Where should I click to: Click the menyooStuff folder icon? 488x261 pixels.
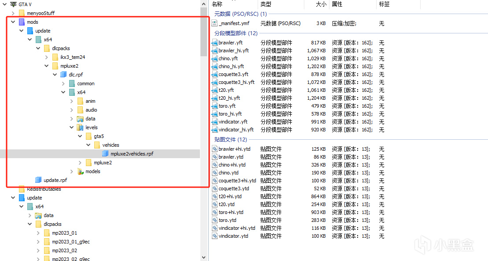pos(22,13)
